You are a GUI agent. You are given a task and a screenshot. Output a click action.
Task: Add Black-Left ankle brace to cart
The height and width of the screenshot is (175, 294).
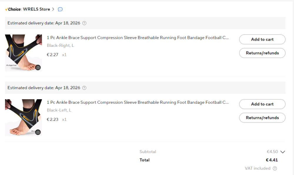pyautogui.click(x=262, y=104)
